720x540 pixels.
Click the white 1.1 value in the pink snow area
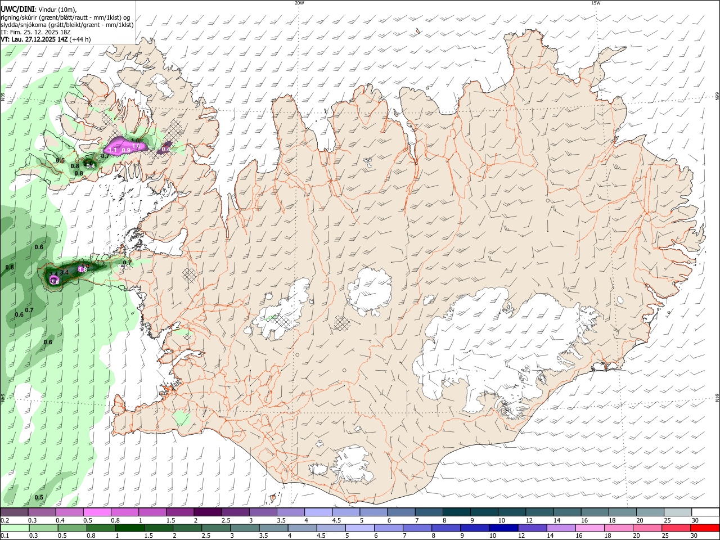click(112, 150)
